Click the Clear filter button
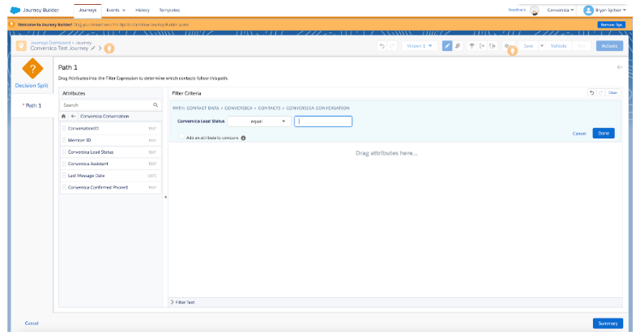This screenshot has width=640, height=336. click(x=613, y=93)
